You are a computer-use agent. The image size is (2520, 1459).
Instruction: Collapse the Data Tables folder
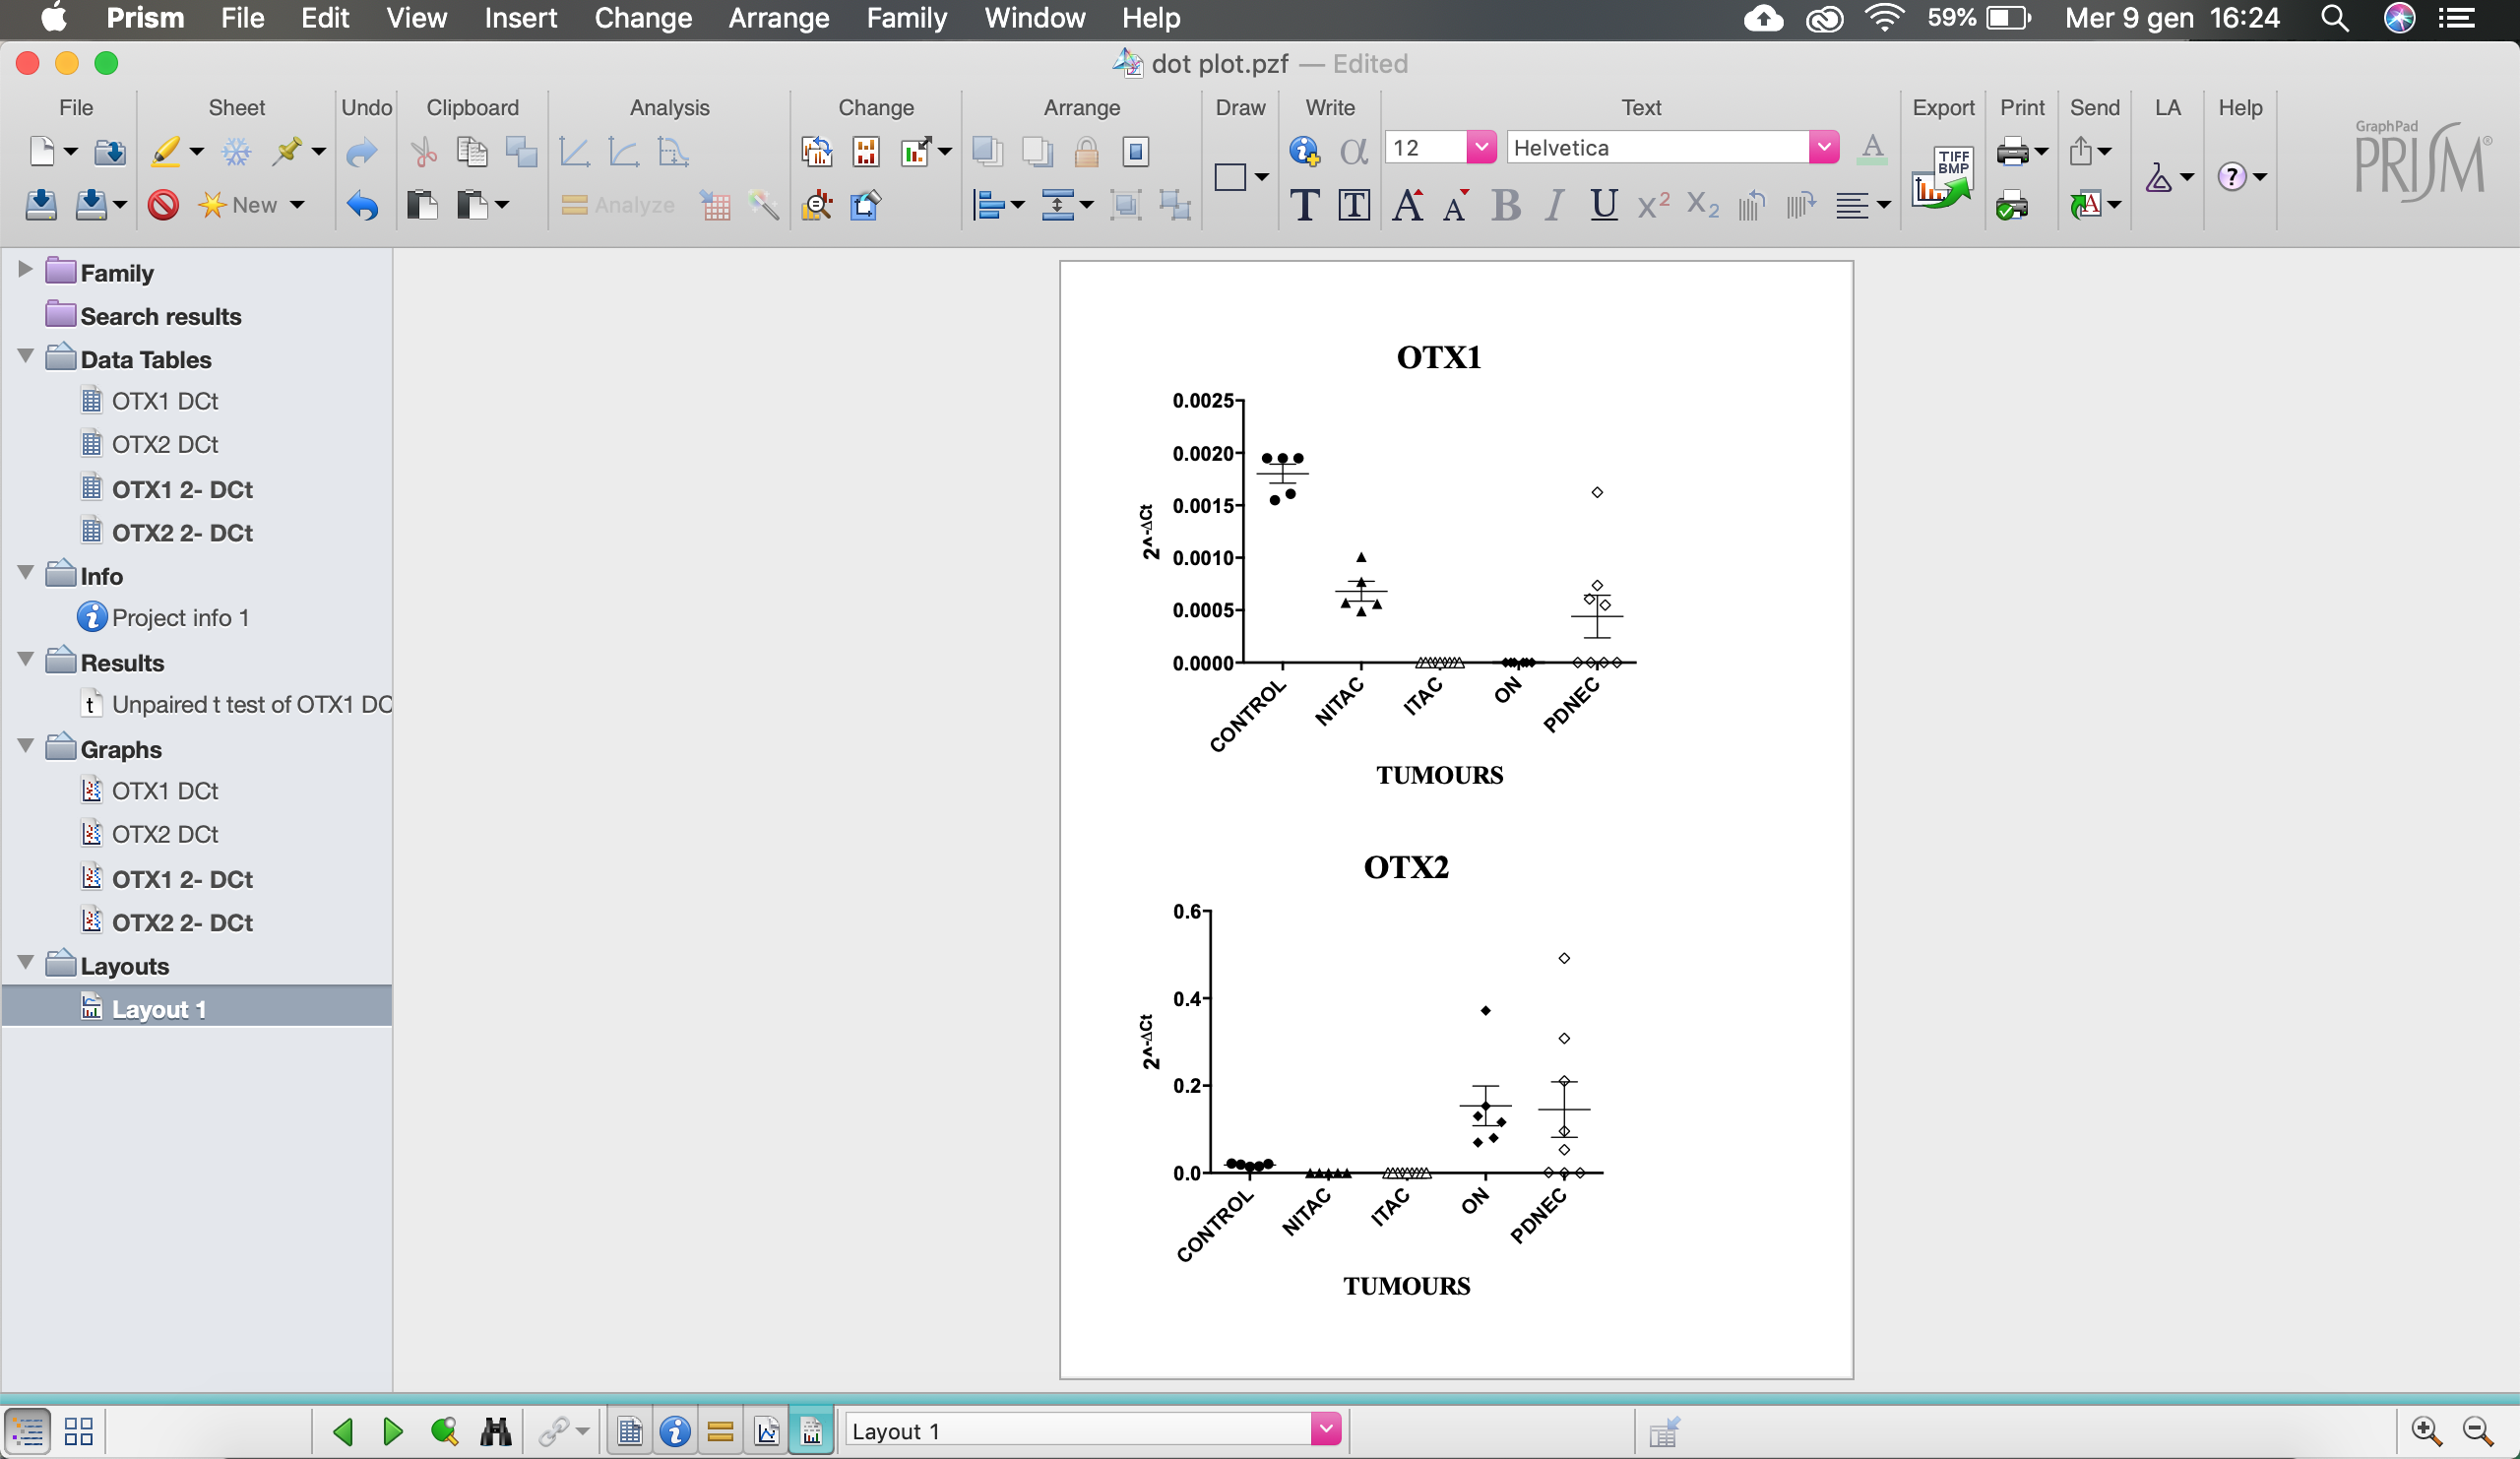[x=26, y=357]
